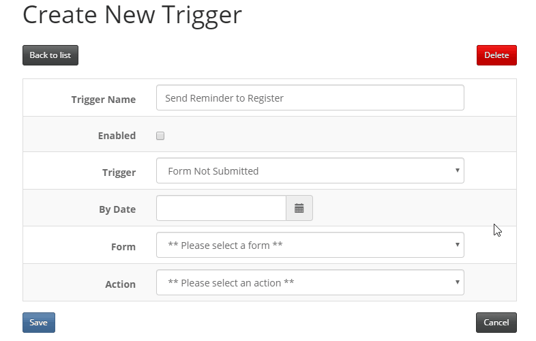Viewport: 536px width, 341px height.
Task: Open the calendar date picker icon
Action: coord(299,208)
